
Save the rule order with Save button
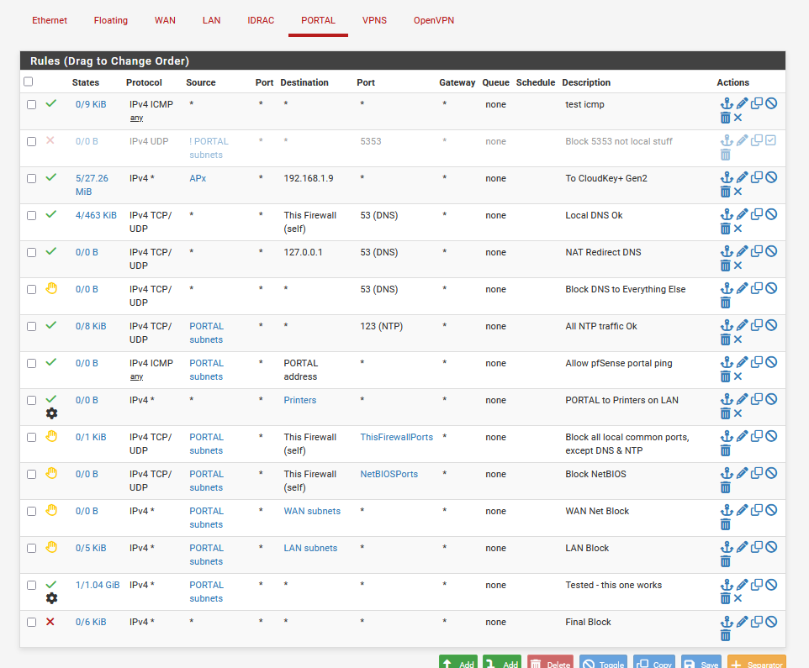(x=701, y=662)
